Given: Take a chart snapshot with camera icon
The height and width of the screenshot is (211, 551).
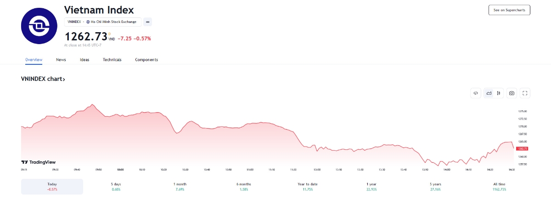Looking at the screenshot, I should coord(512,93).
